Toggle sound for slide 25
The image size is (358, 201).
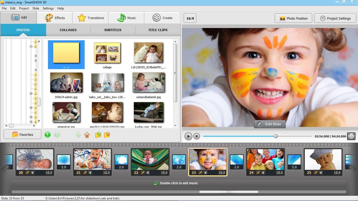pos(321,173)
